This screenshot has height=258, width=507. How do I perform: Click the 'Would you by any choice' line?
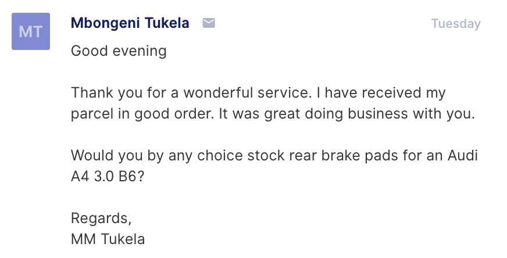tap(274, 156)
